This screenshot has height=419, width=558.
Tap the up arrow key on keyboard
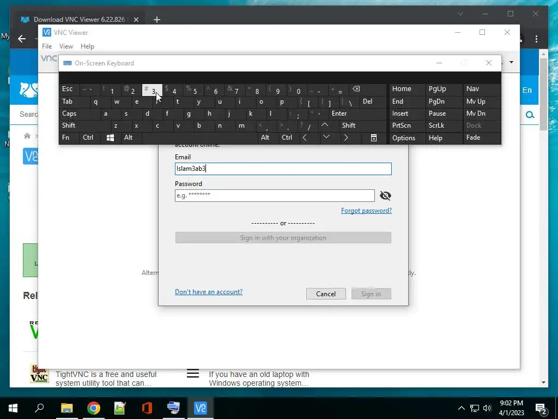click(325, 125)
